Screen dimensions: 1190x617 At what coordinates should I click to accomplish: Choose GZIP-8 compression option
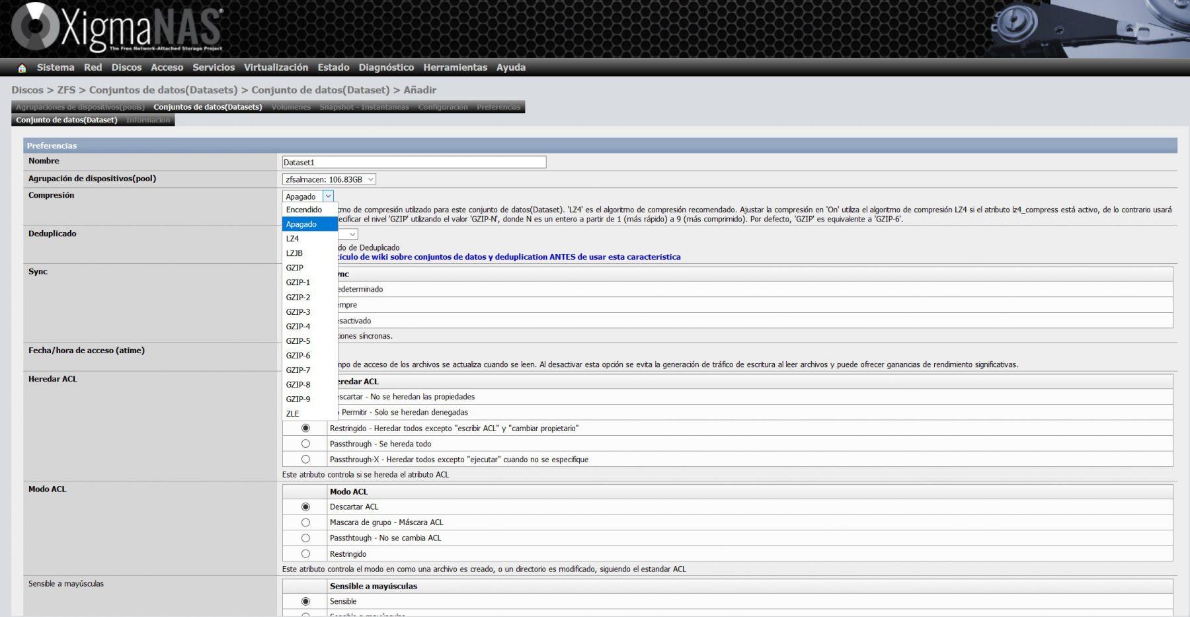pos(309,385)
